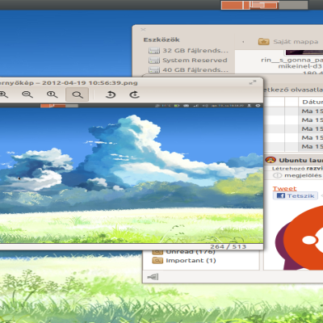
Task: Click the Eszközök sidebar heading
Action: click(x=161, y=40)
